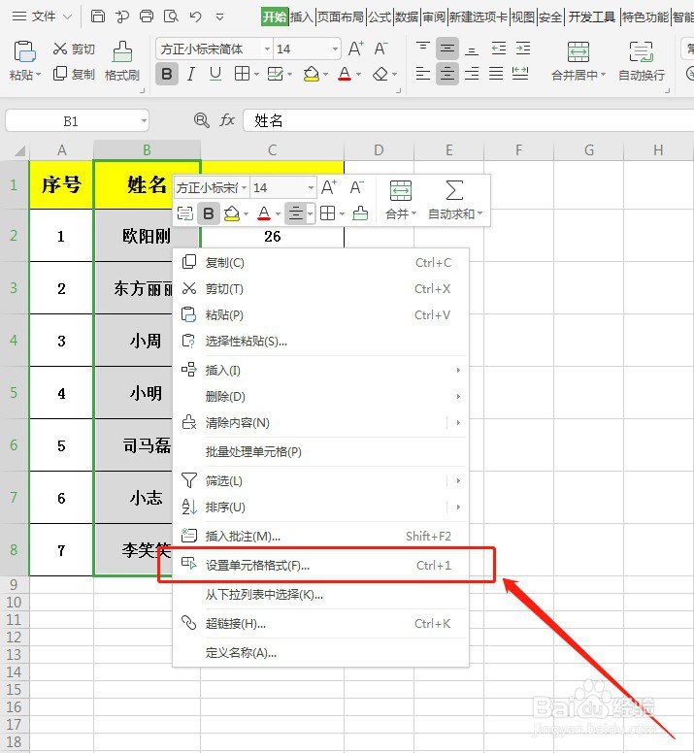Click the Save icon in quick access toolbar
Screen dimensions: 694x753
tap(98, 16)
